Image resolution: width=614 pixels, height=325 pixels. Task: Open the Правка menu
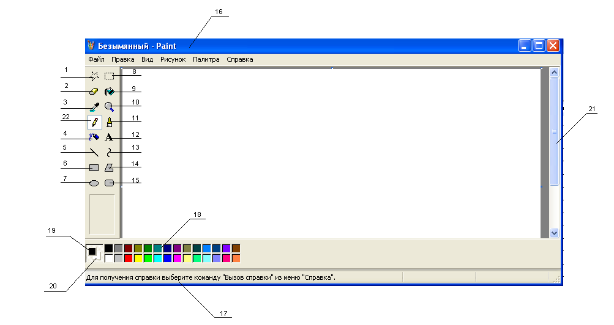point(123,59)
